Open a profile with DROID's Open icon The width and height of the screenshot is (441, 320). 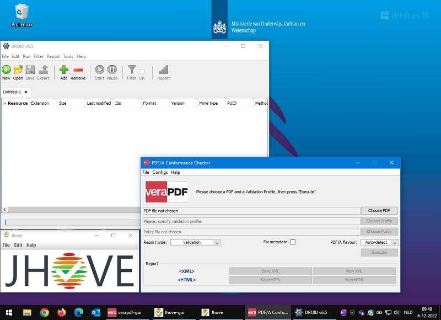click(x=18, y=72)
